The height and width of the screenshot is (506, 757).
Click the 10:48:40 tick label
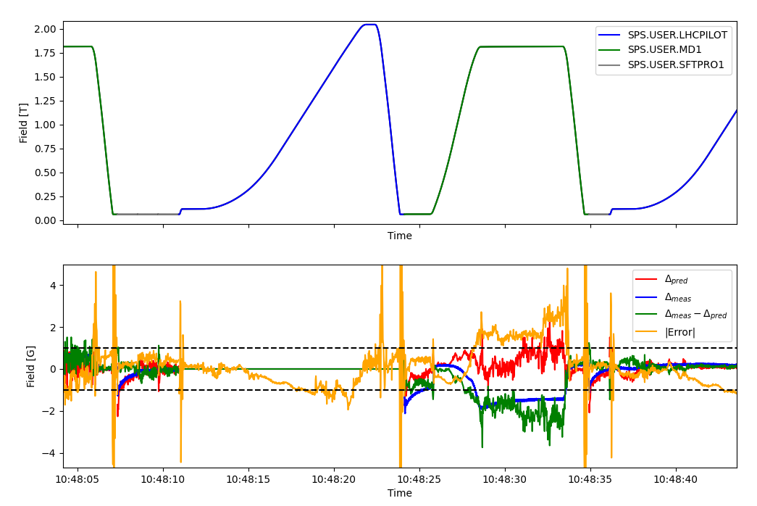pyautogui.click(x=676, y=479)
